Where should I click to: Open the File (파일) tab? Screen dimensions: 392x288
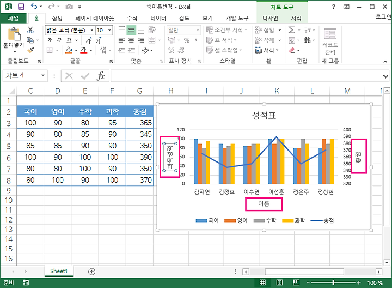click(13, 18)
